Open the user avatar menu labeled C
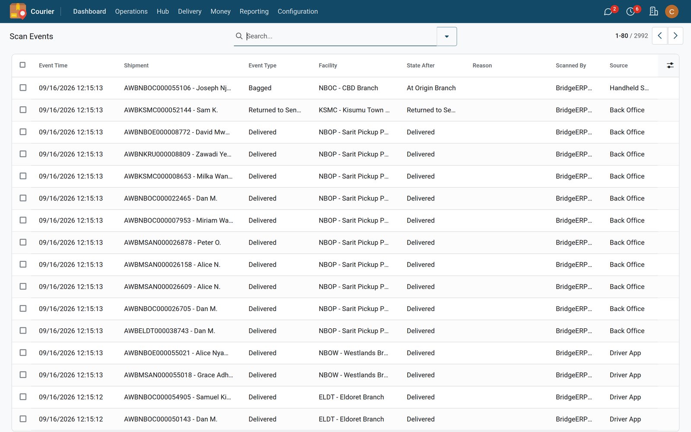Image resolution: width=691 pixels, height=432 pixels. click(x=672, y=12)
